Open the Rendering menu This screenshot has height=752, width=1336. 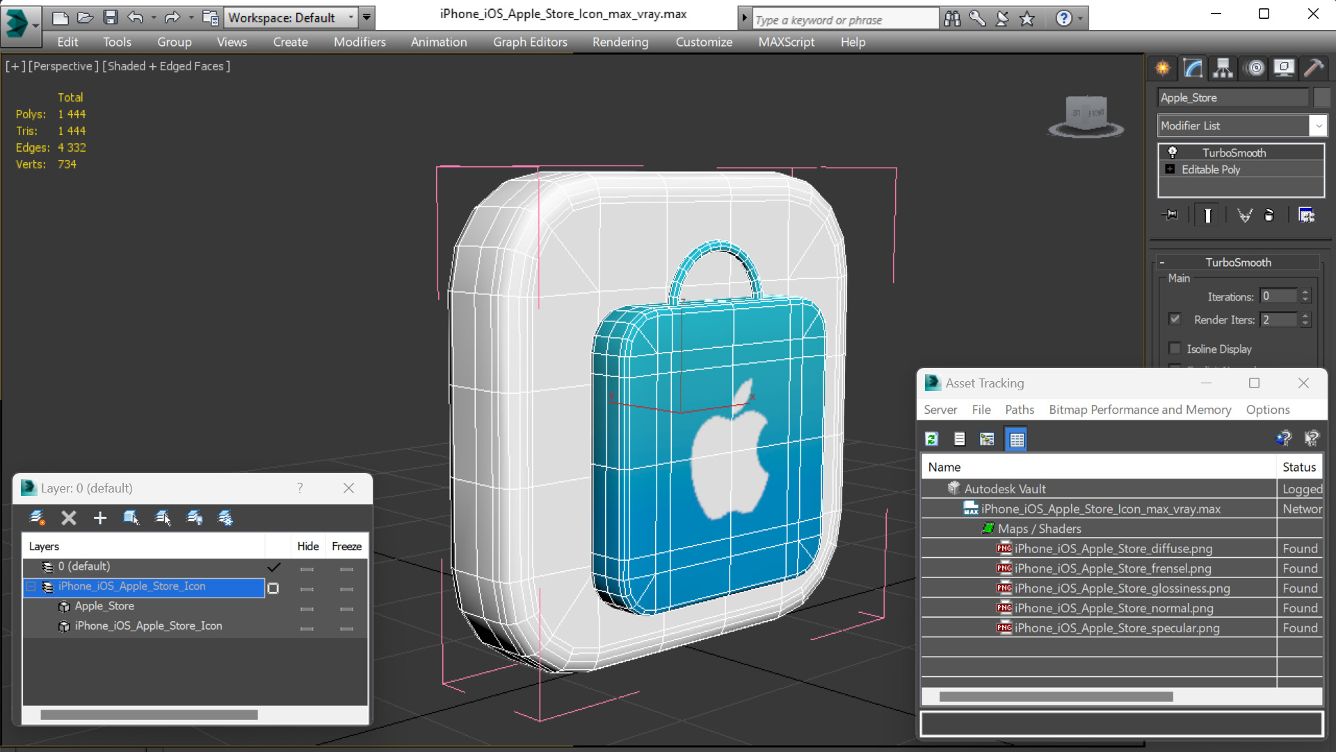[620, 42]
